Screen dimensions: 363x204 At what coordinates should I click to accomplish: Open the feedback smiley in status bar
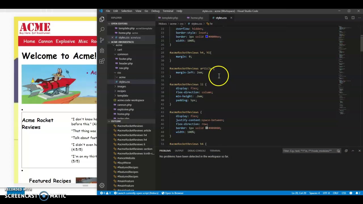pos(351,193)
